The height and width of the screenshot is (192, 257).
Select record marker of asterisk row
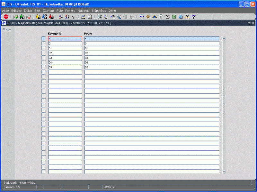point(44,39)
